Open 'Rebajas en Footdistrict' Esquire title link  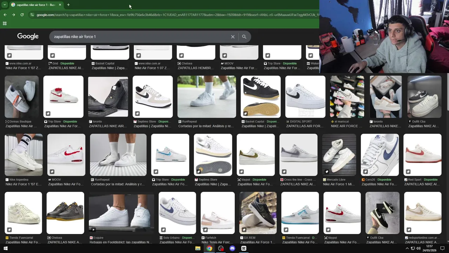point(121,242)
